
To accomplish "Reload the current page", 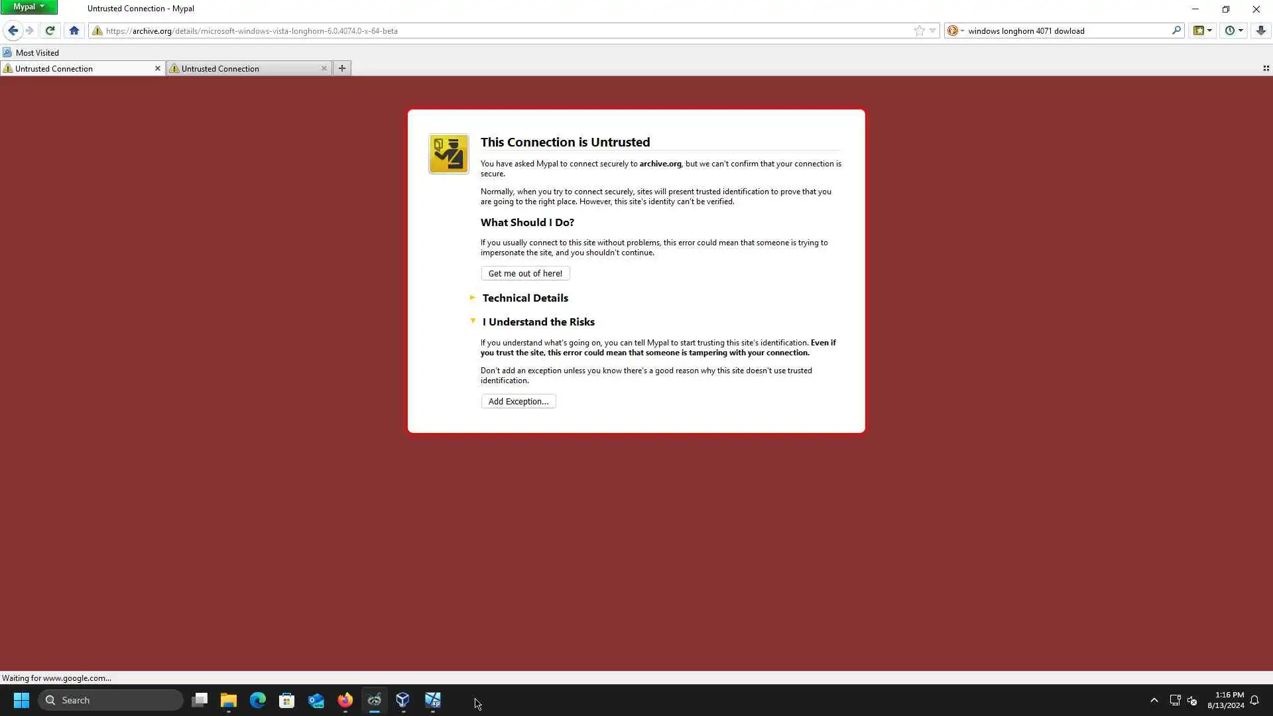I will (x=50, y=30).
